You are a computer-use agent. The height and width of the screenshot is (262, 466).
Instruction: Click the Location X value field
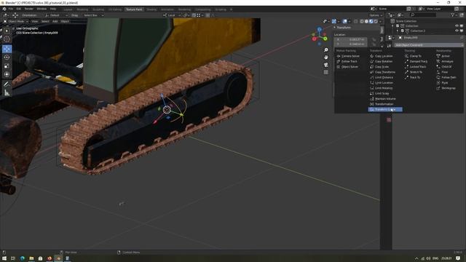[350, 39]
